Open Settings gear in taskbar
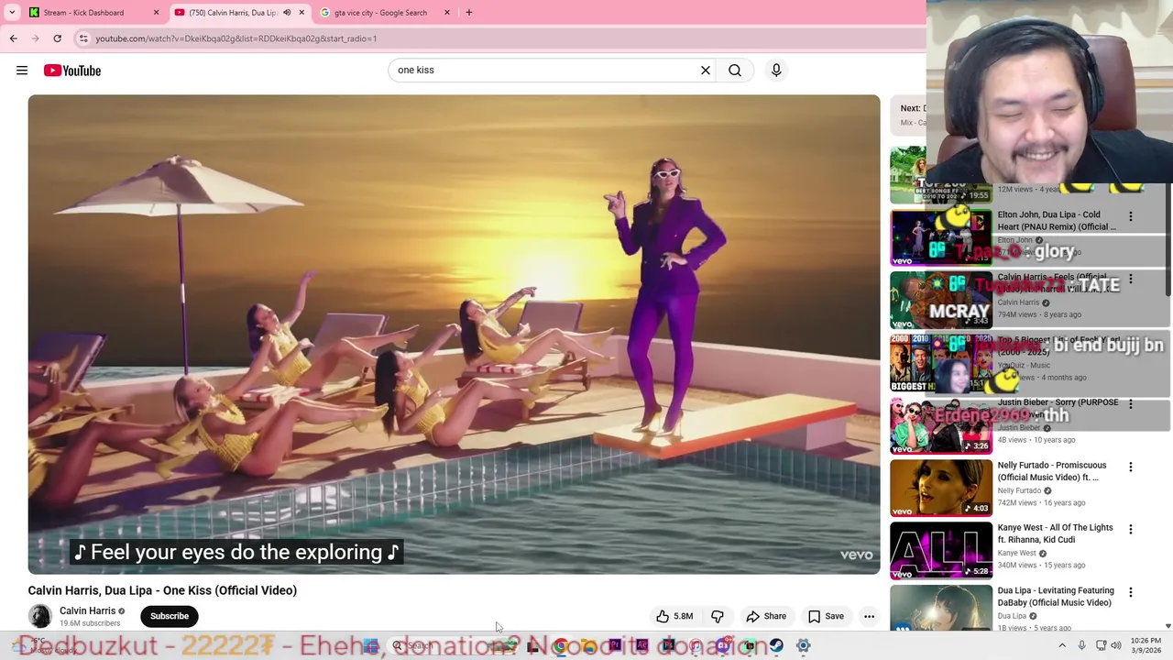The height and width of the screenshot is (660, 1173). click(x=803, y=646)
